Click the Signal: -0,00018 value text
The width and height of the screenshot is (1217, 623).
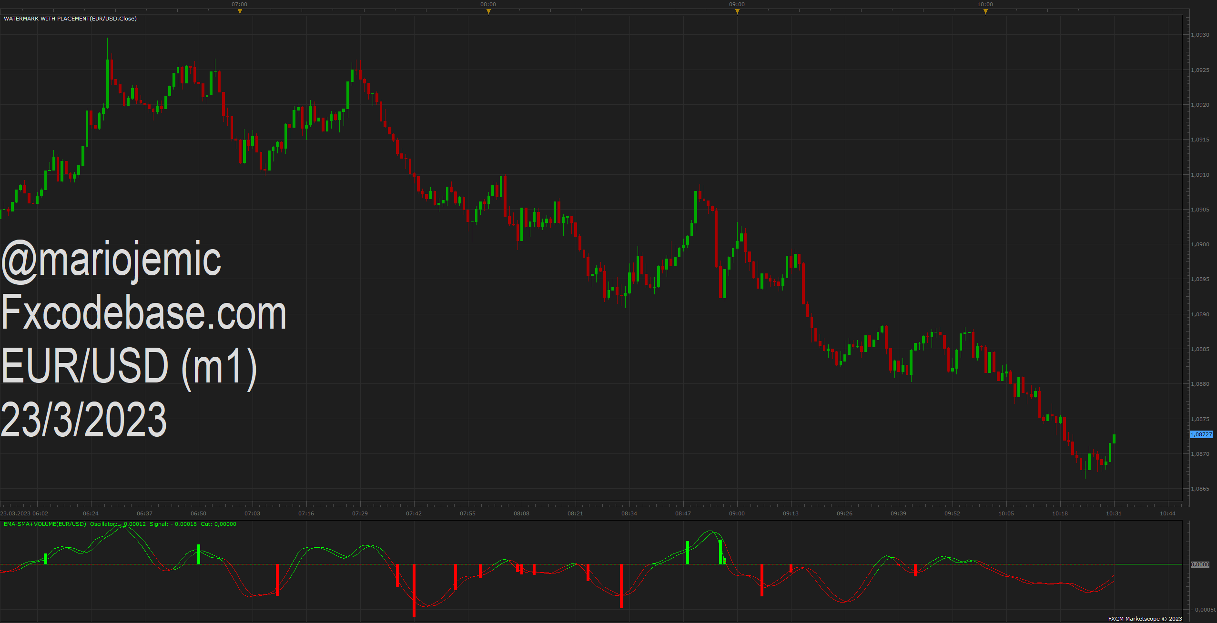point(173,524)
